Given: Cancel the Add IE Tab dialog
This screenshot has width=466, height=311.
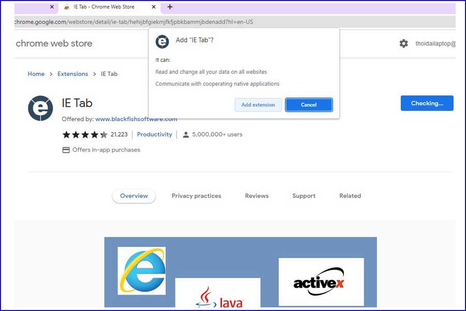Looking at the screenshot, I should tap(309, 104).
